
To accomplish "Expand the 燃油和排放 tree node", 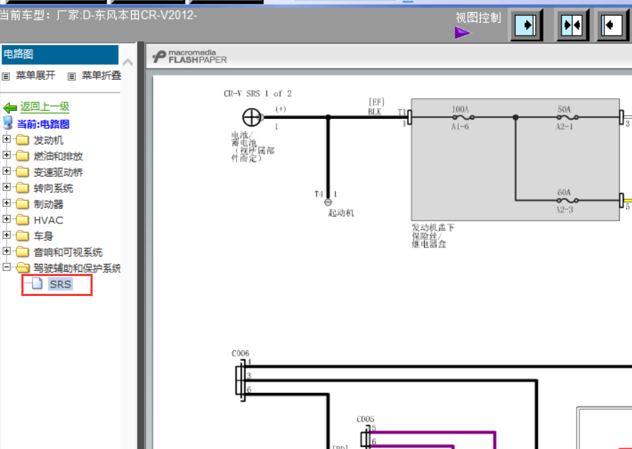I will pyautogui.click(x=6, y=155).
